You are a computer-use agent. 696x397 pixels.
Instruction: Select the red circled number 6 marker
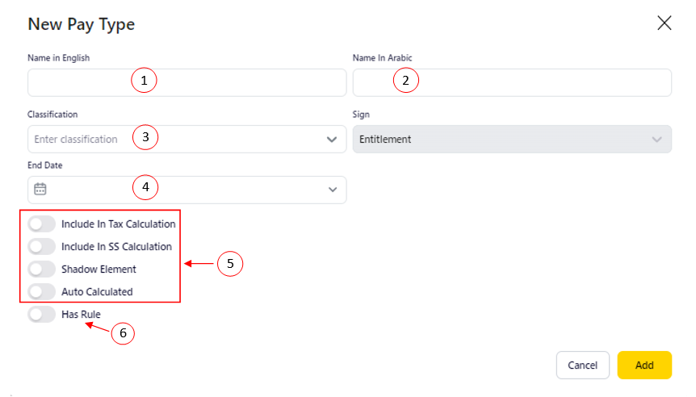click(123, 333)
